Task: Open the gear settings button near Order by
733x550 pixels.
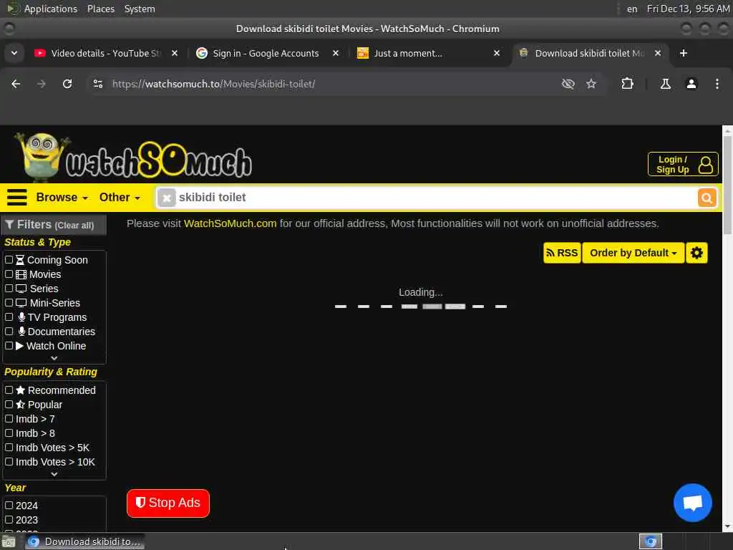Action: 696,253
